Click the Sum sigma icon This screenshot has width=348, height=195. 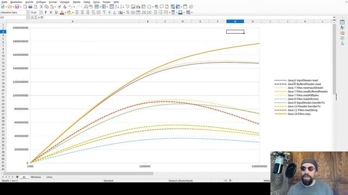36,17
